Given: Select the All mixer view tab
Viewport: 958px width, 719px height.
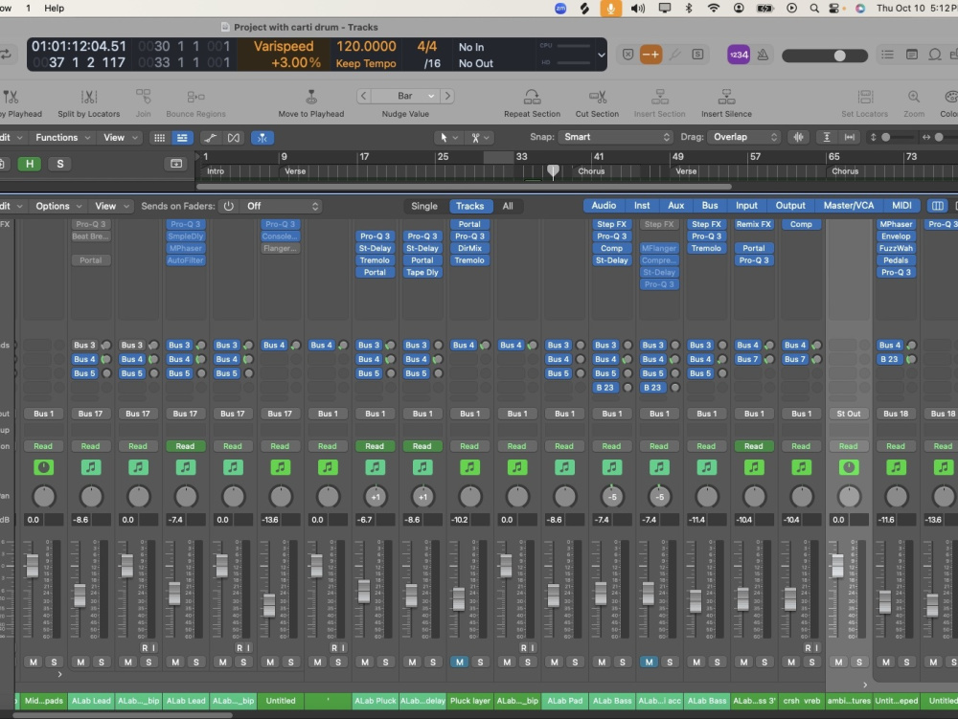Looking at the screenshot, I should pyautogui.click(x=508, y=206).
